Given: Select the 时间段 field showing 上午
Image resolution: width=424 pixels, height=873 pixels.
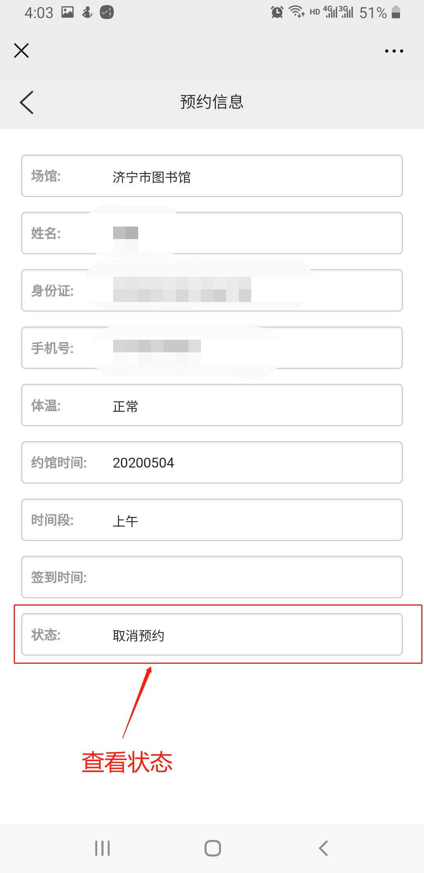Looking at the screenshot, I should pyautogui.click(x=212, y=520).
